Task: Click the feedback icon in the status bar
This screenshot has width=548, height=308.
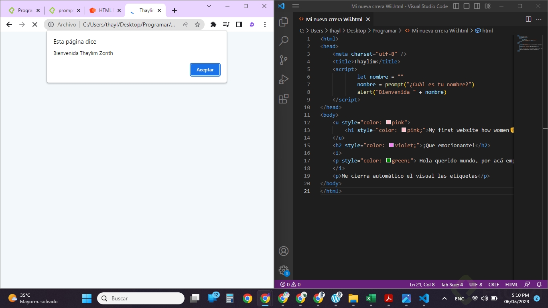Action: coord(528,284)
